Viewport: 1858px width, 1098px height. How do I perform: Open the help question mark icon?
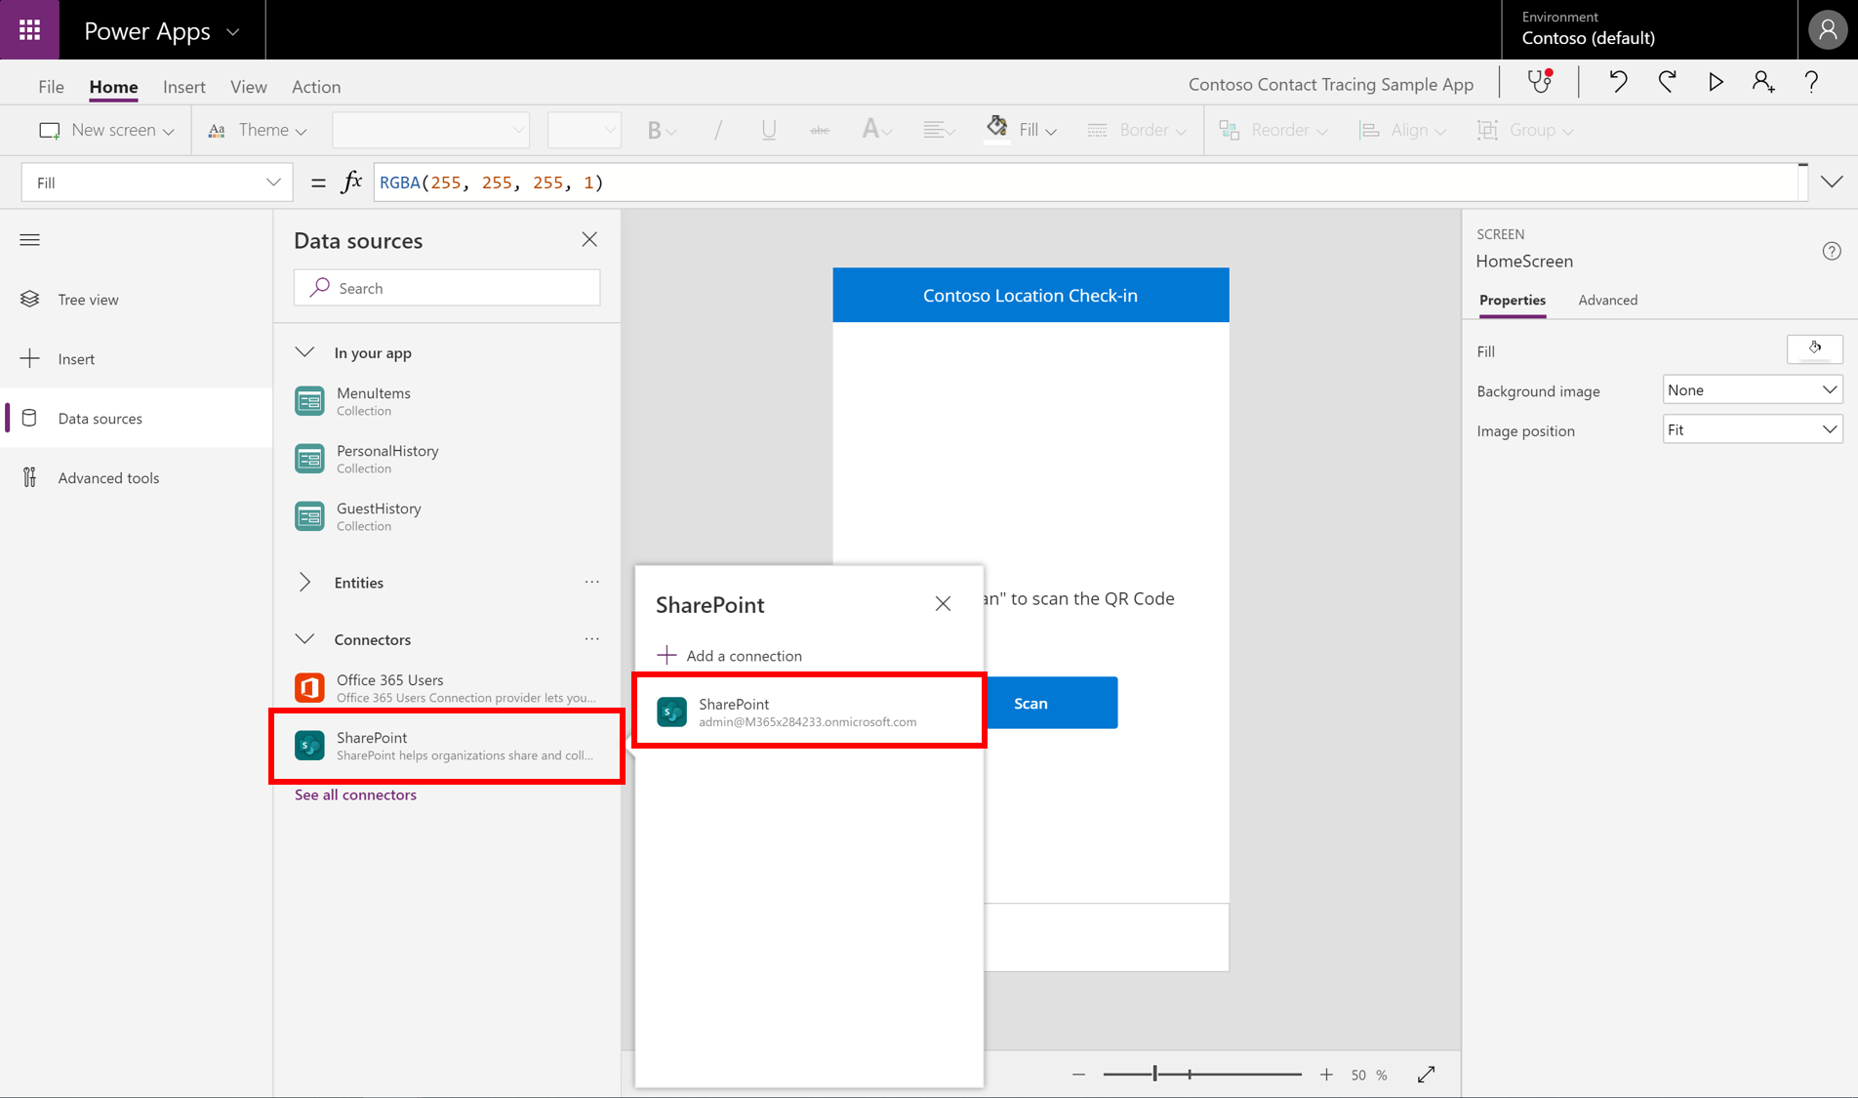1811,82
